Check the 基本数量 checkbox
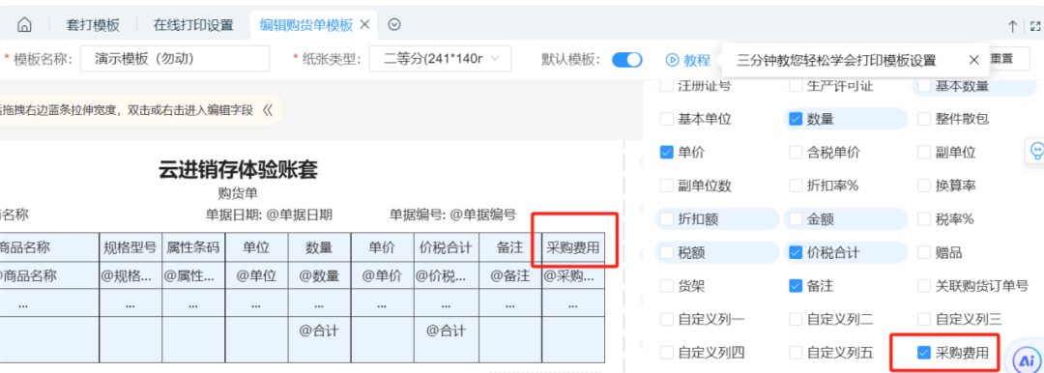The height and width of the screenshot is (373, 1044). coord(924,86)
